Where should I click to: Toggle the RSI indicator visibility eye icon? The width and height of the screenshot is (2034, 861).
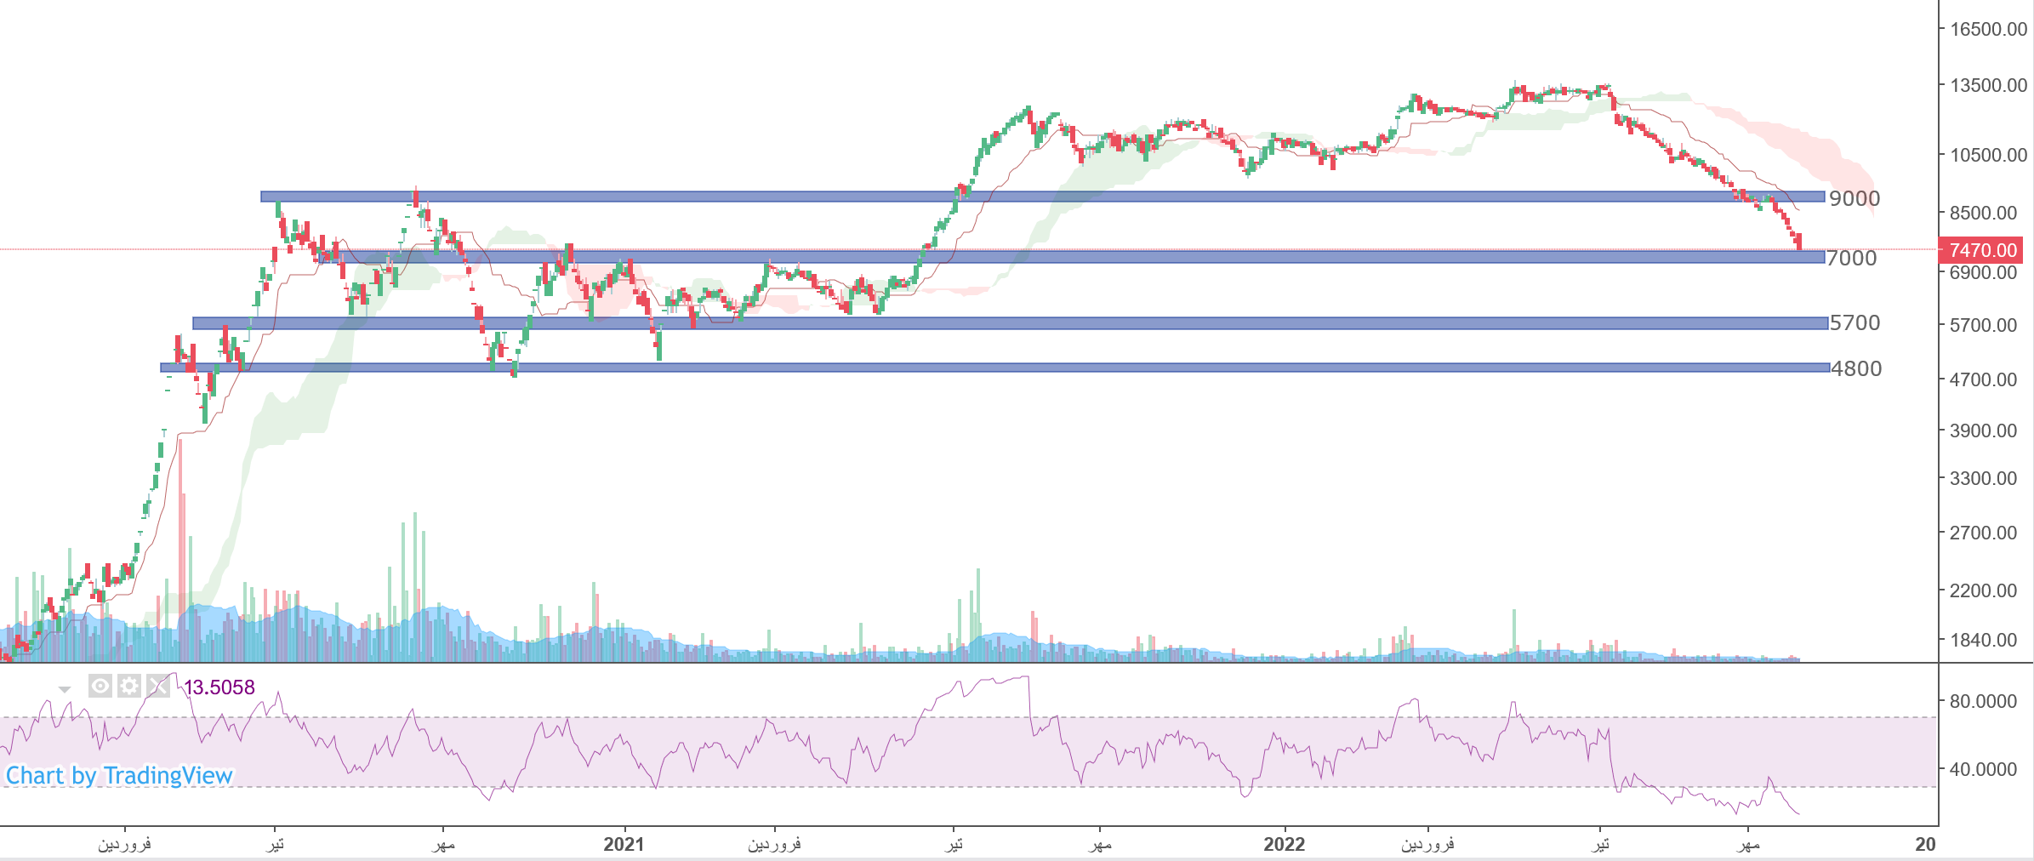[x=100, y=686]
